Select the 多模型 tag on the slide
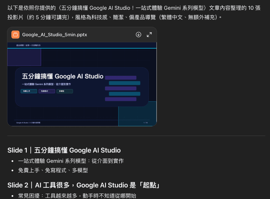Screen dimensions: 270x199 coord(64,91)
